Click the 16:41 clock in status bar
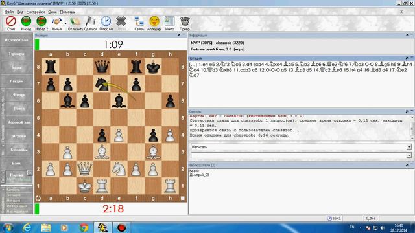Viewport: 415px width, 233px height. 334,218
